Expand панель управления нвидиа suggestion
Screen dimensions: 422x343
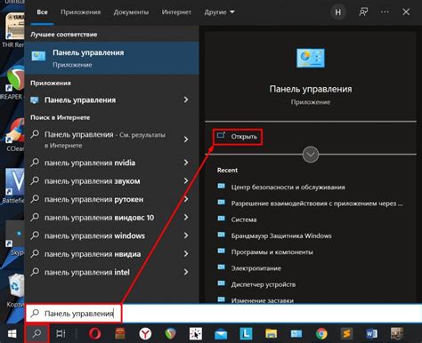(186, 254)
